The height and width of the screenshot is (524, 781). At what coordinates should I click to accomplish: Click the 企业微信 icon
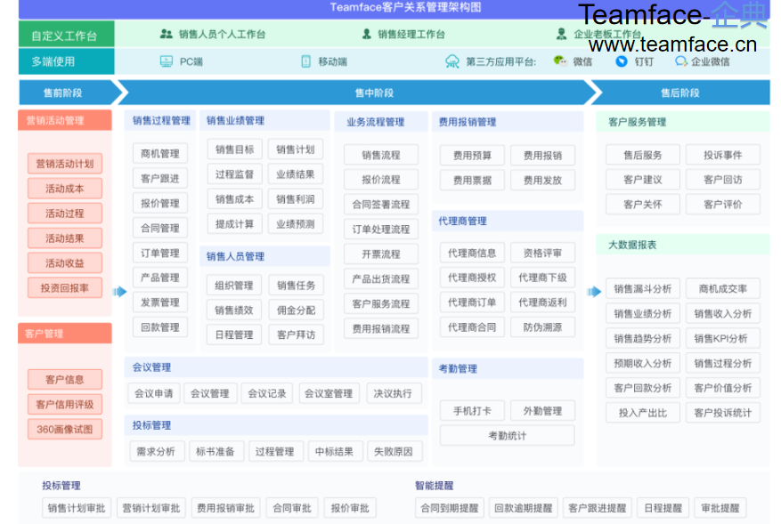pos(680,61)
